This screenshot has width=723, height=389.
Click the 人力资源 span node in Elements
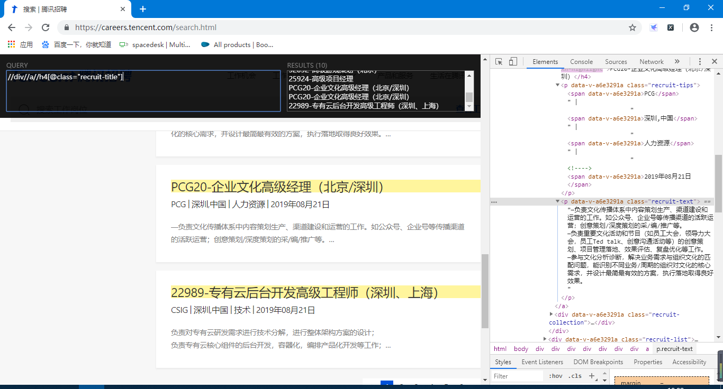click(x=630, y=143)
